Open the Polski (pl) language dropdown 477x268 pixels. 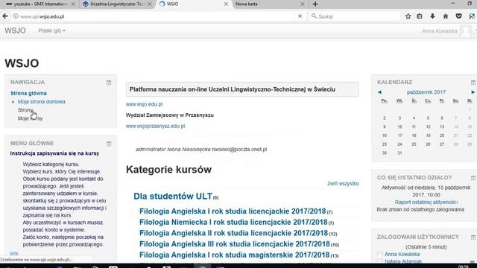pos(51,31)
